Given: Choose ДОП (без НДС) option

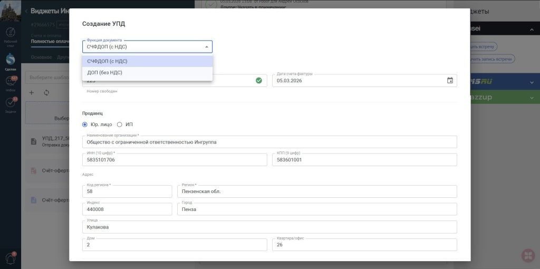Looking at the screenshot, I should (x=148, y=73).
